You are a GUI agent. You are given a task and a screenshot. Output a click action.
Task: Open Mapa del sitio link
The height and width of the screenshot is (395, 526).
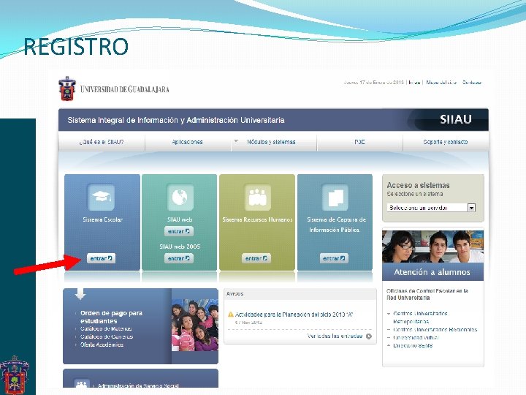[x=441, y=82]
